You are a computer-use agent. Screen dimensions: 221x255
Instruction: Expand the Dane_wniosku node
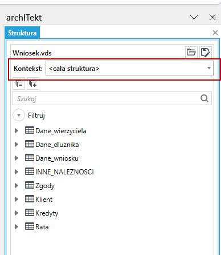coord(17,158)
